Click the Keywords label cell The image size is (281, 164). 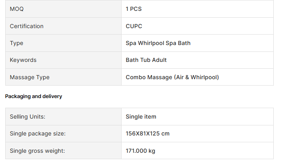pos(63,60)
